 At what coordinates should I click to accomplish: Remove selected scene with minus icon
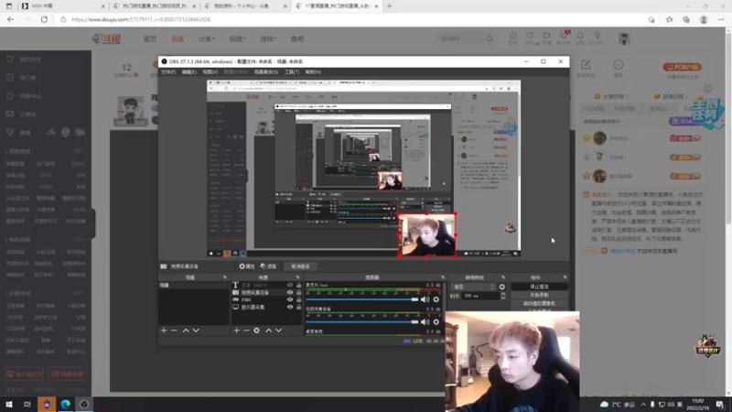click(174, 331)
